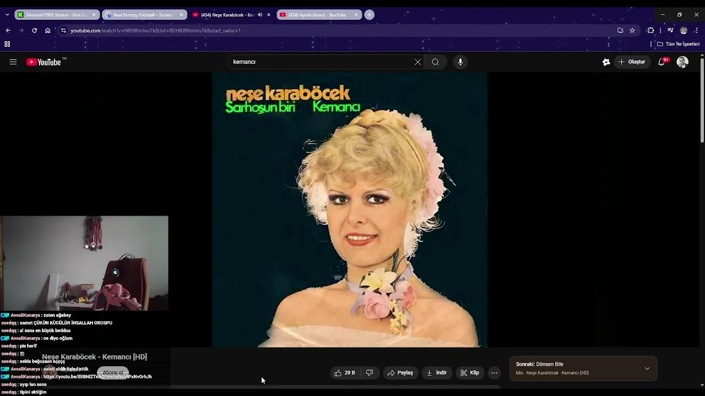The width and height of the screenshot is (705, 396).
Task: Click the Paylaş share button
Action: coord(400,373)
